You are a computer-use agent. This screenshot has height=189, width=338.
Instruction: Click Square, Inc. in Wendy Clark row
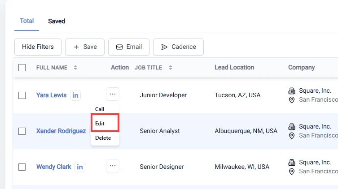pyautogui.click(x=315, y=162)
